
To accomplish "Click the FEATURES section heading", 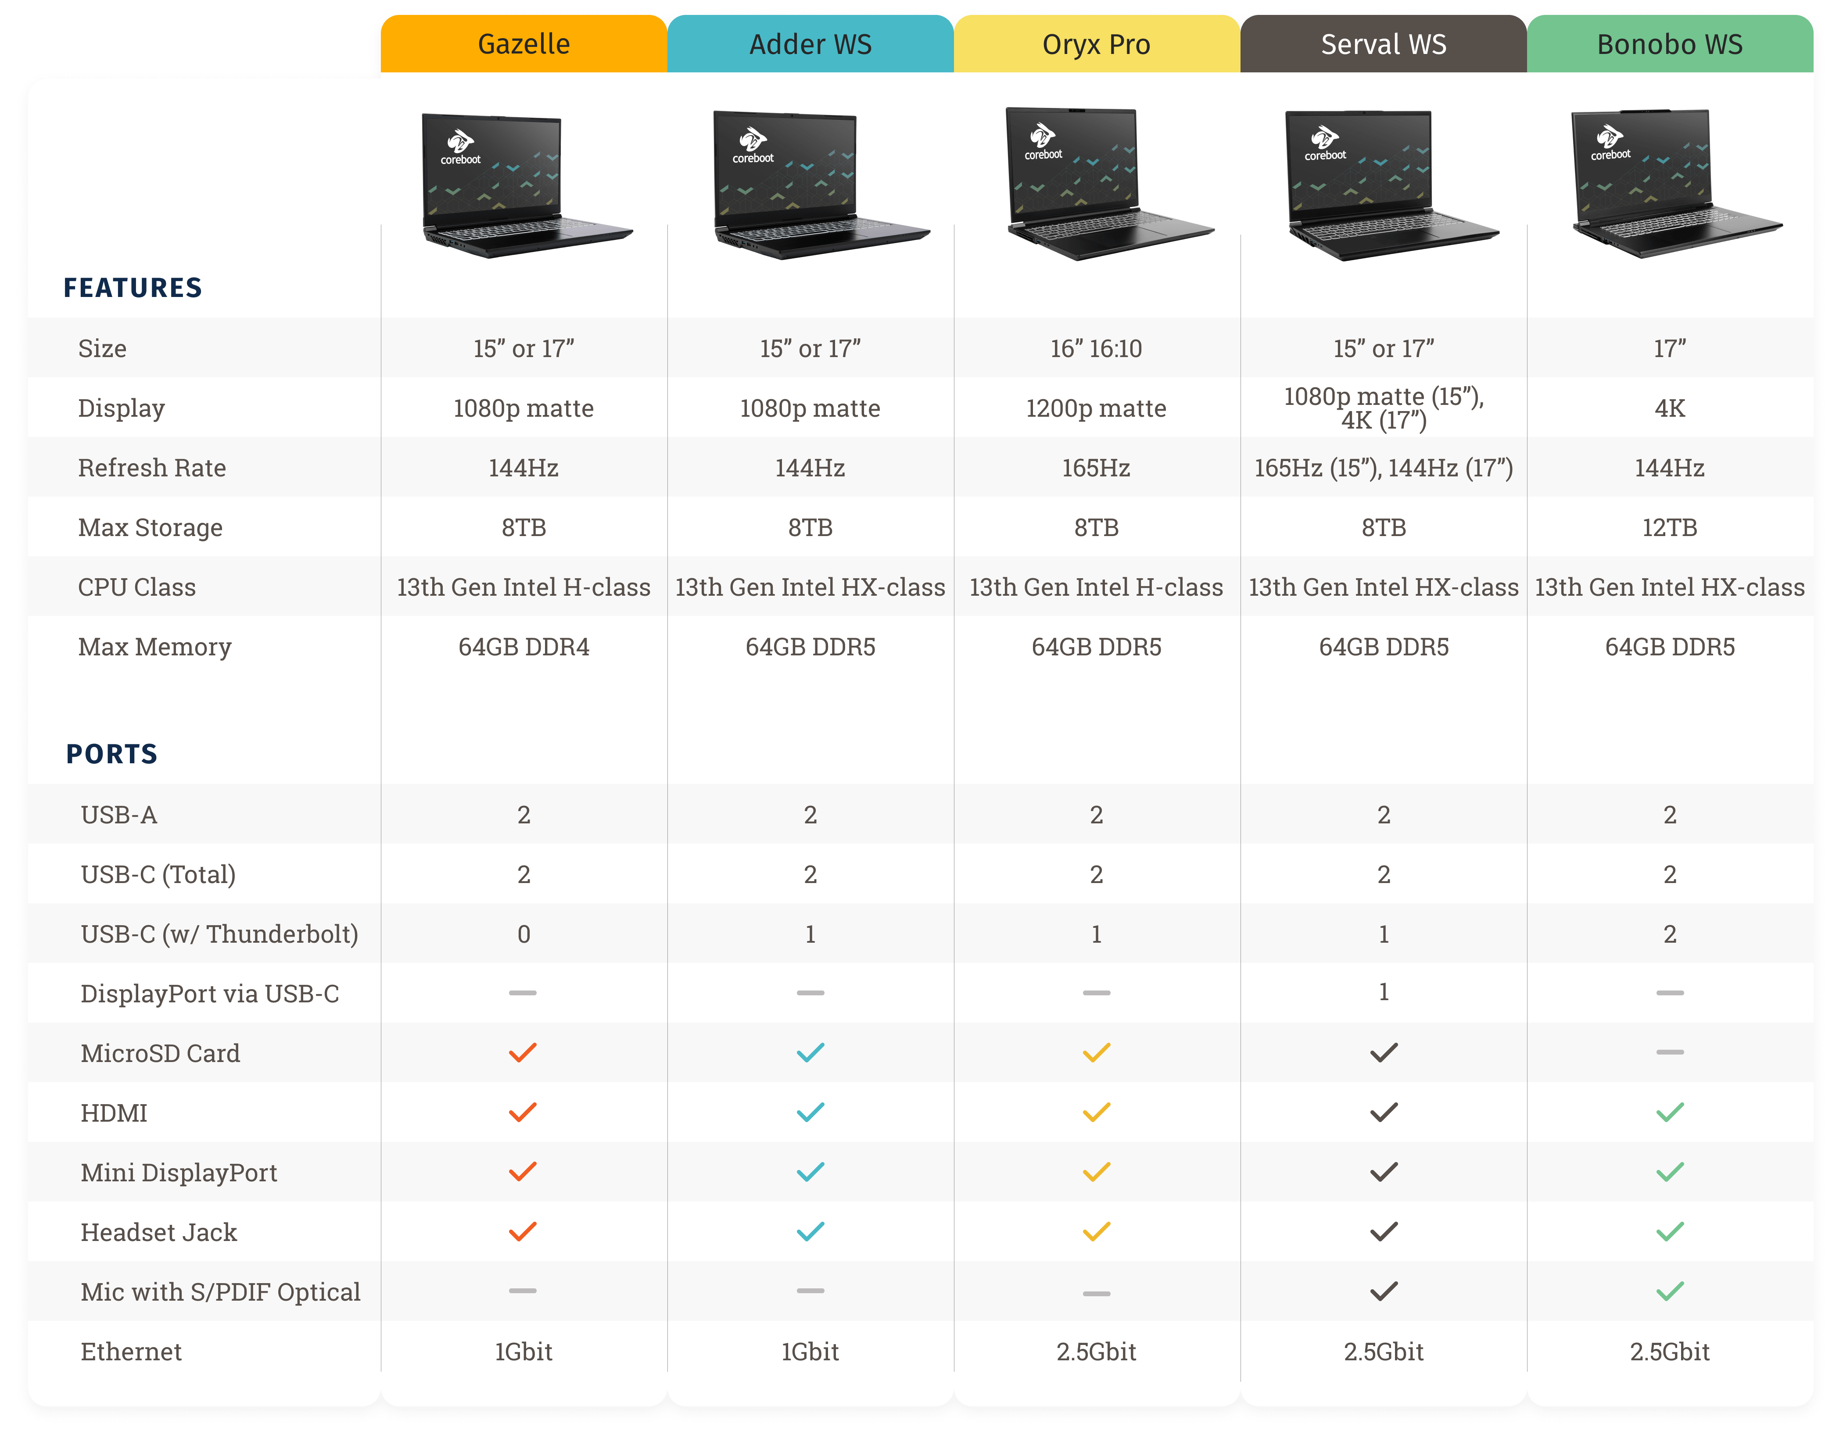I will [133, 288].
